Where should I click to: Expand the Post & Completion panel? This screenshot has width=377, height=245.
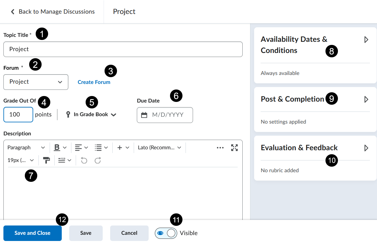coord(366,99)
